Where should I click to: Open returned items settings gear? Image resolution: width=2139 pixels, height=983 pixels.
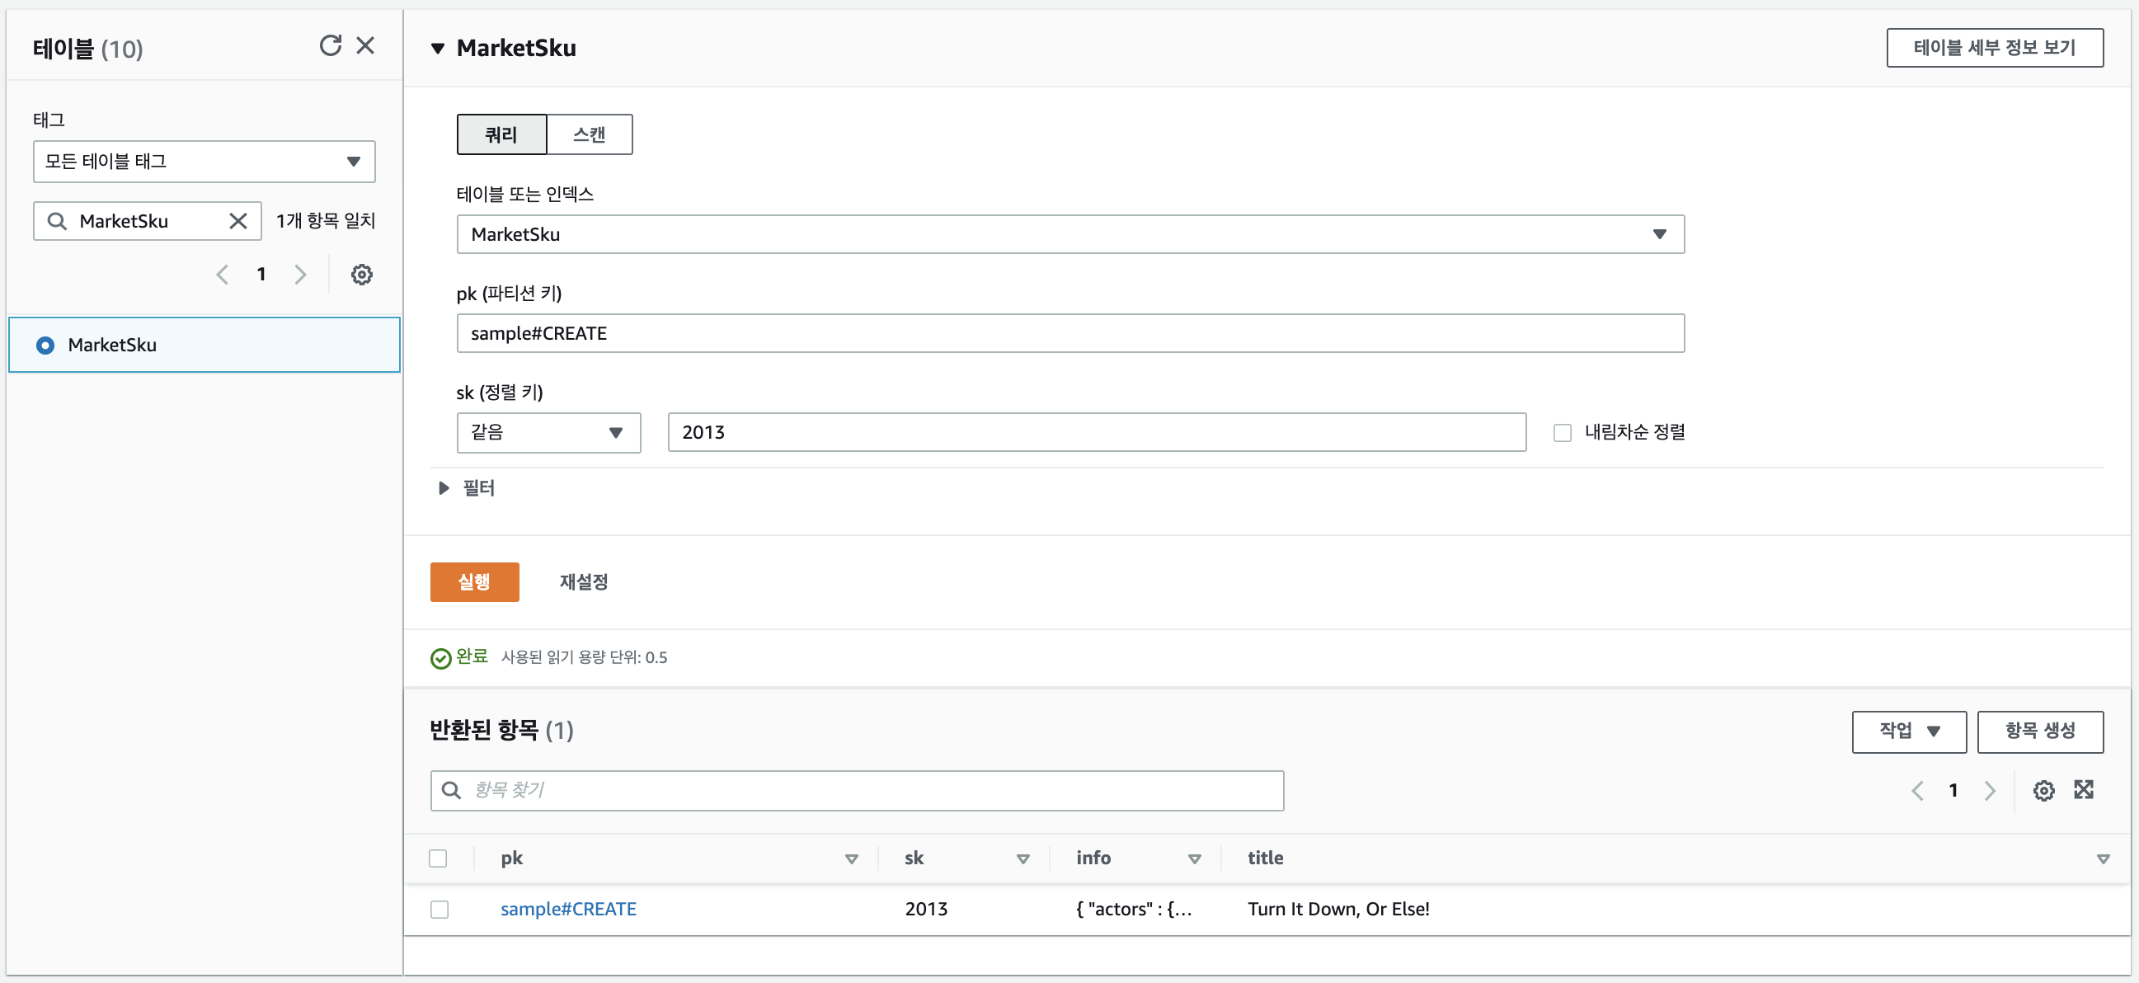coord(2043,790)
